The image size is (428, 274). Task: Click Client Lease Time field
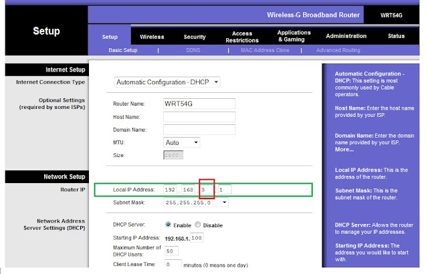click(173, 264)
